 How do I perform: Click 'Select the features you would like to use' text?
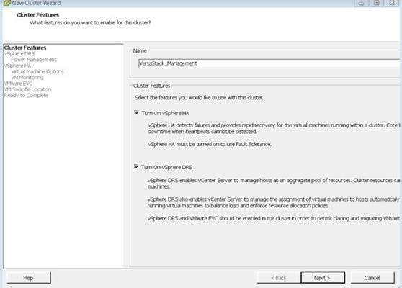(x=199, y=98)
